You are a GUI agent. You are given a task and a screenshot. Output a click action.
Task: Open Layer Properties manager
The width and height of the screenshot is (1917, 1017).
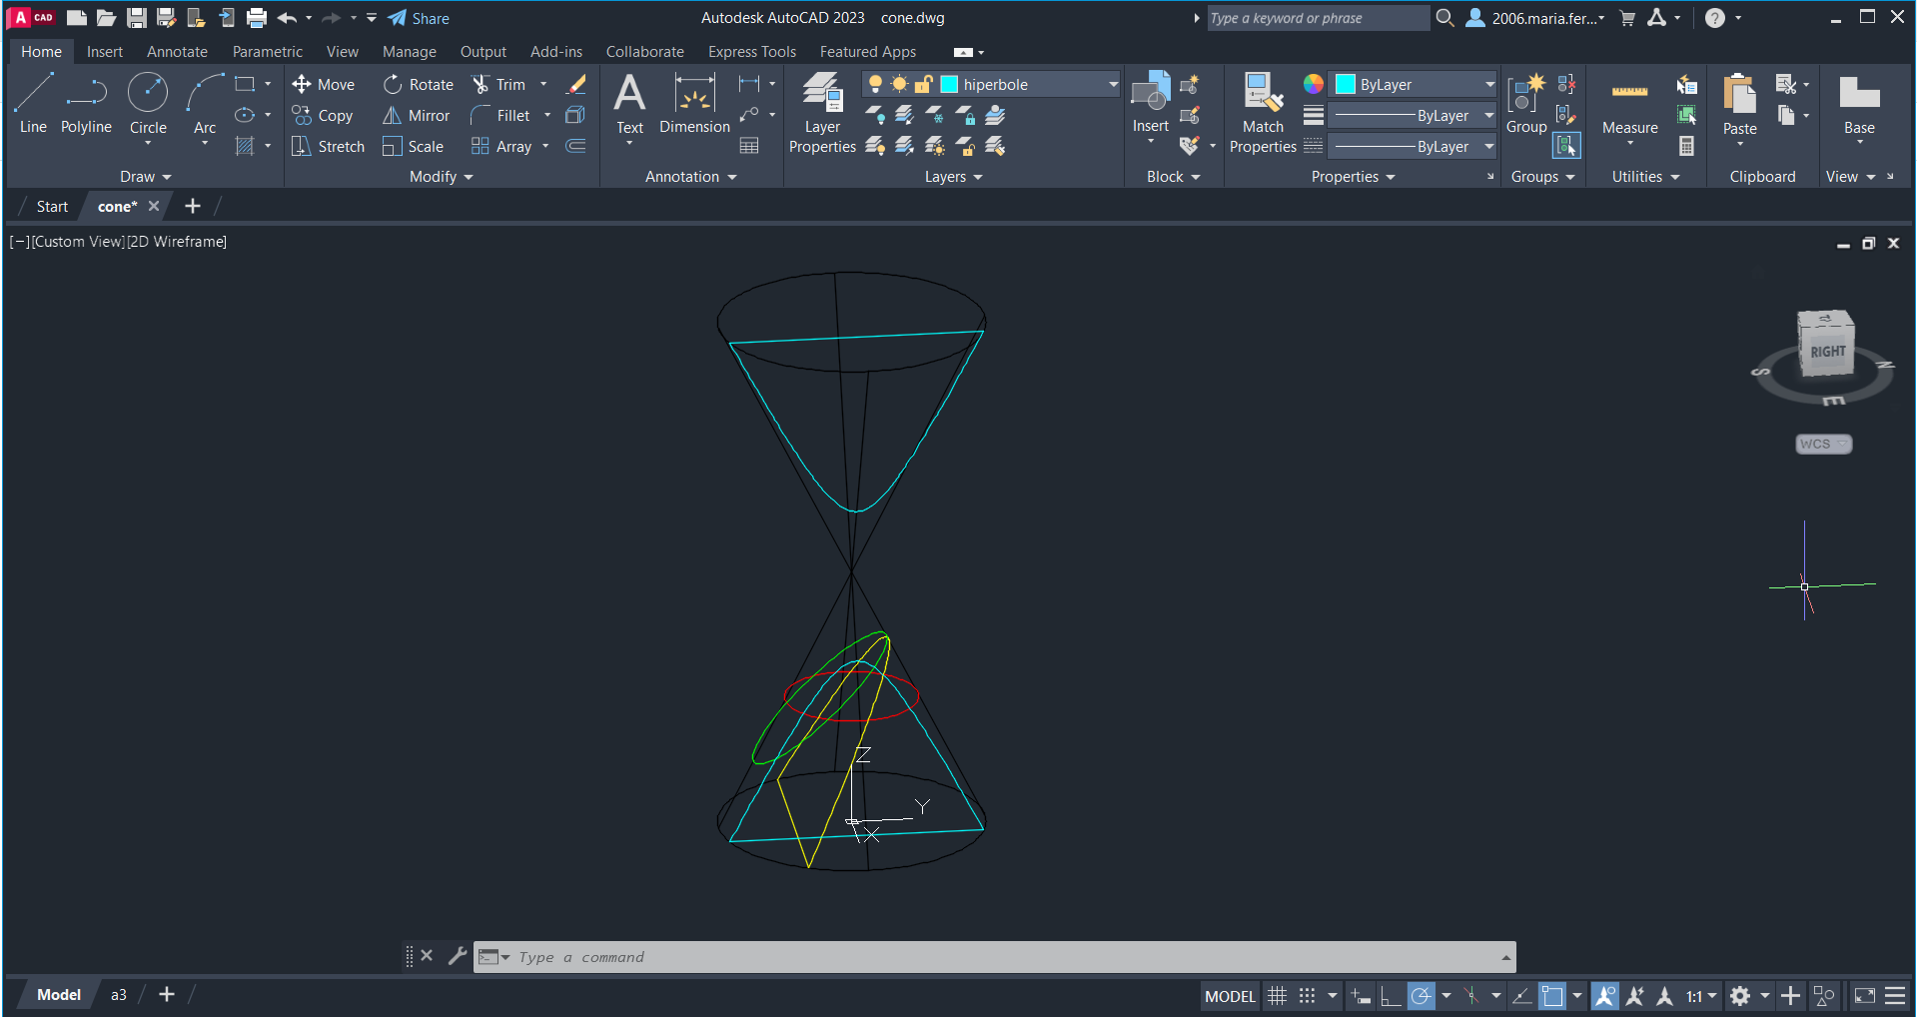point(822,112)
